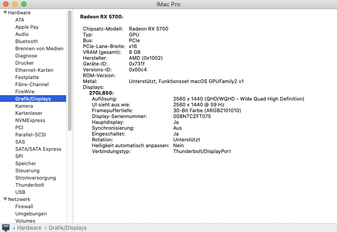This screenshot has height=232, width=337.
Task: Click the computer icon in path bar
Action: pyautogui.click(x=6, y=228)
